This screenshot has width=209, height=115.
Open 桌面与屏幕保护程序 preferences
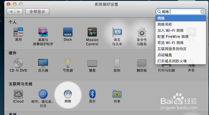43,32
